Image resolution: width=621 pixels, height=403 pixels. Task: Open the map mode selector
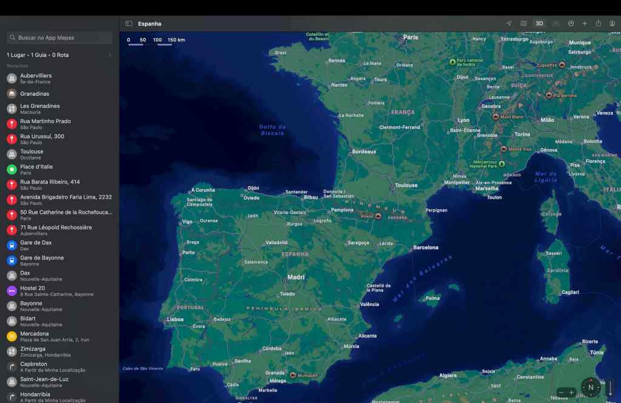pos(524,24)
